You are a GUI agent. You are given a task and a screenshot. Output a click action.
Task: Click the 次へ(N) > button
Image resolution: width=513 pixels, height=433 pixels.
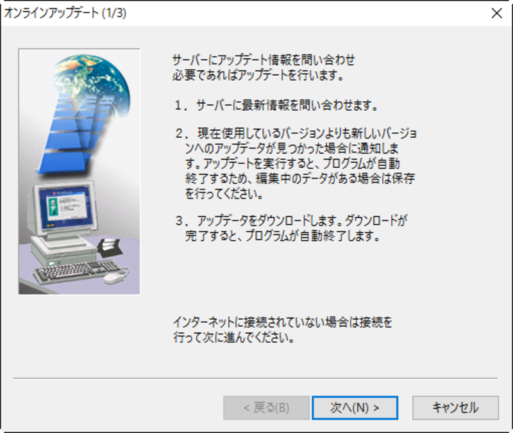(355, 408)
